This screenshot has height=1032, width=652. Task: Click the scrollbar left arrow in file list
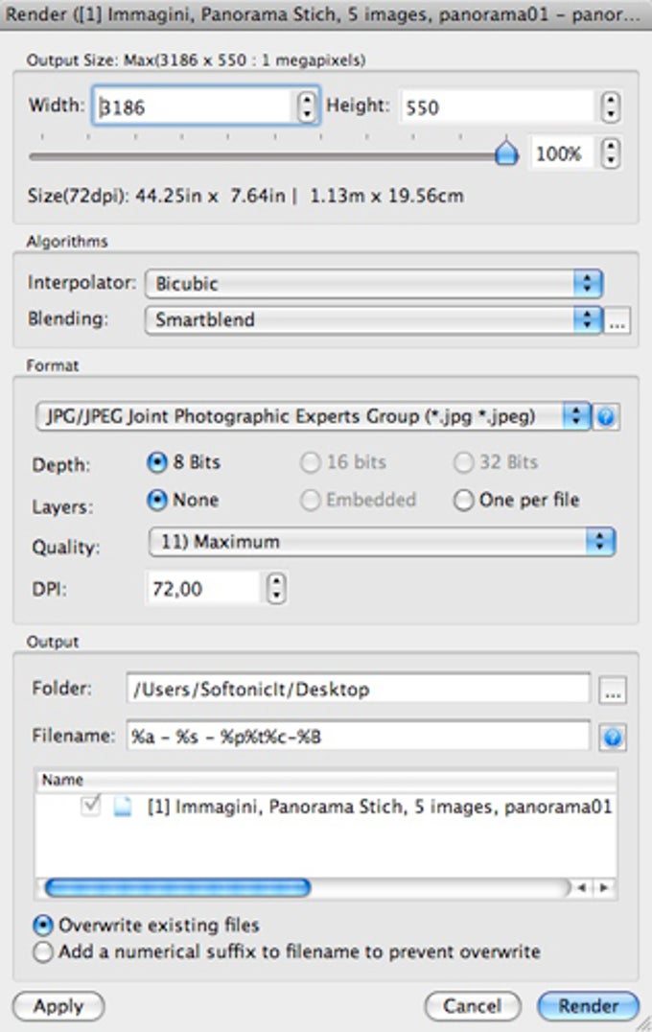(x=582, y=888)
